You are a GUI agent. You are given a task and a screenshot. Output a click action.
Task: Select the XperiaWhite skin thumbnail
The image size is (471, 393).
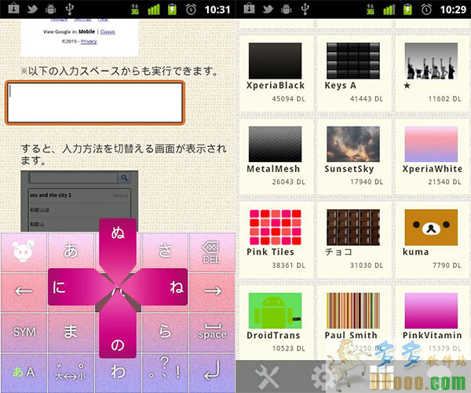coord(431,144)
